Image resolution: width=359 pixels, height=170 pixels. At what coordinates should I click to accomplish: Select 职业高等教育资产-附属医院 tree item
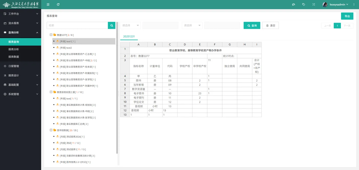click(x=79, y=73)
